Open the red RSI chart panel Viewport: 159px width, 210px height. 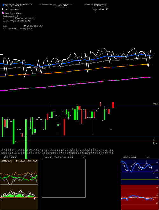click(140, 197)
